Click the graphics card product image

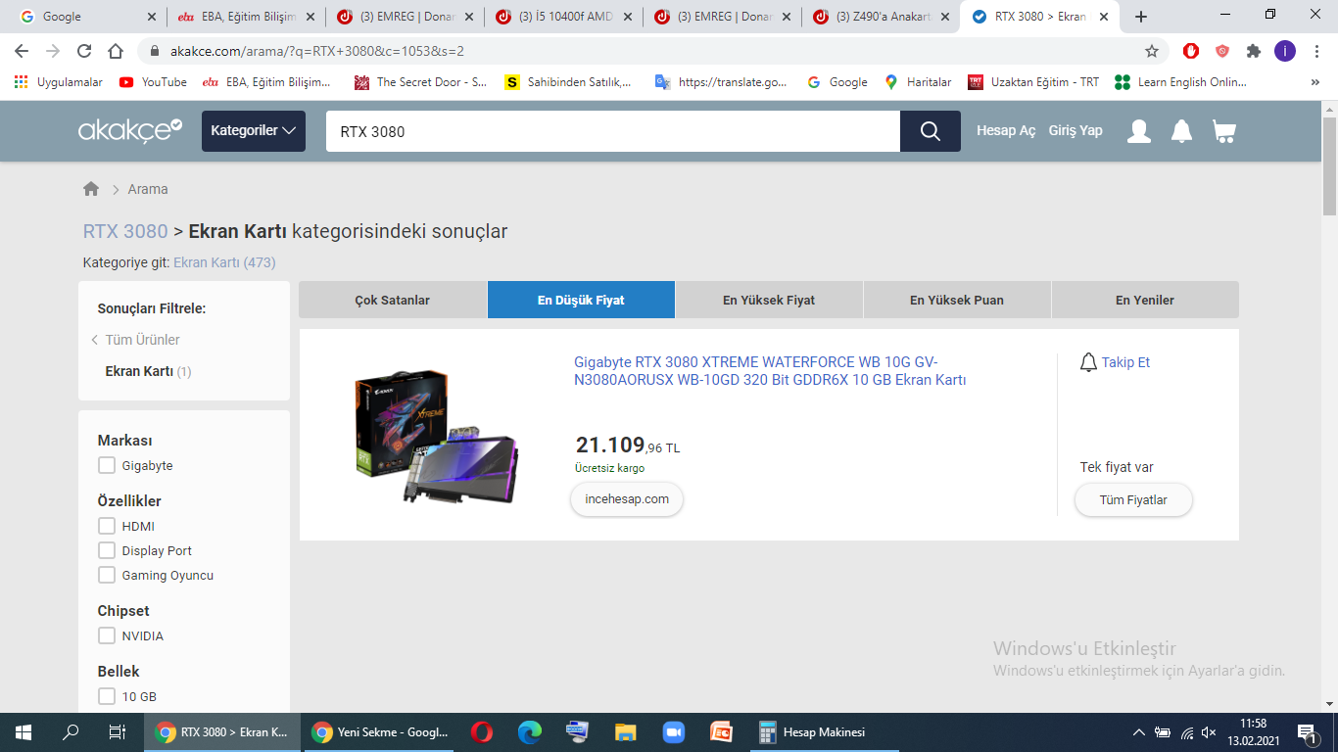[436, 436]
